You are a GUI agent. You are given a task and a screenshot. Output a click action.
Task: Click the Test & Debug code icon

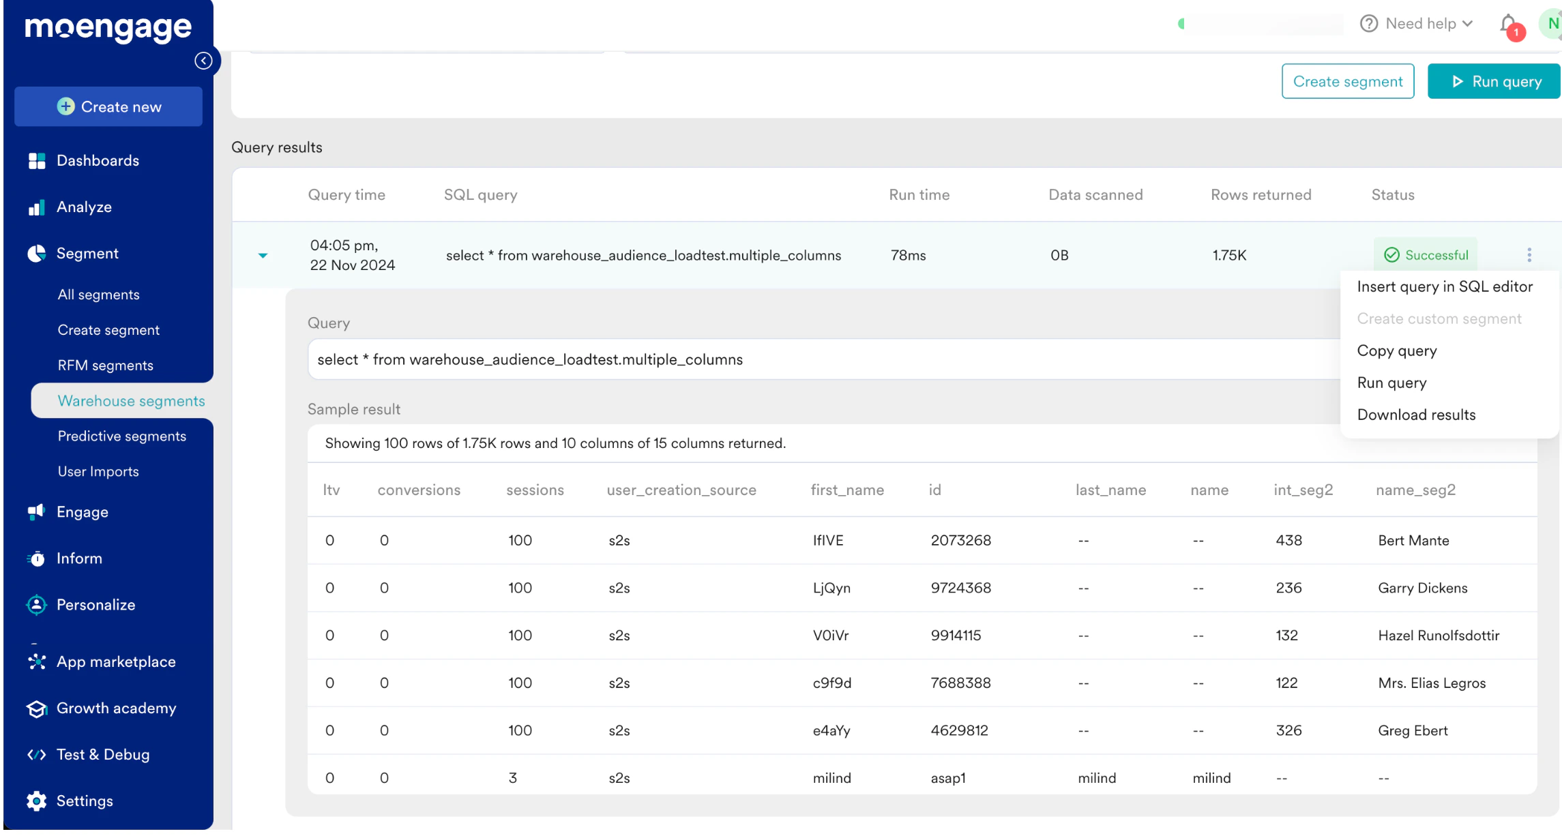pos(37,755)
